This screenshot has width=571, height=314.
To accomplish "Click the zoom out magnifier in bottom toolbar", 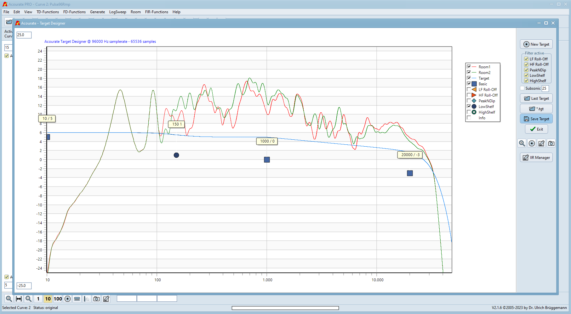I will pyautogui.click(x=28, y=299).
